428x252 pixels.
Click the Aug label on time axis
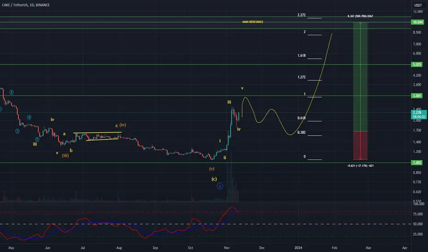(119, 247)
